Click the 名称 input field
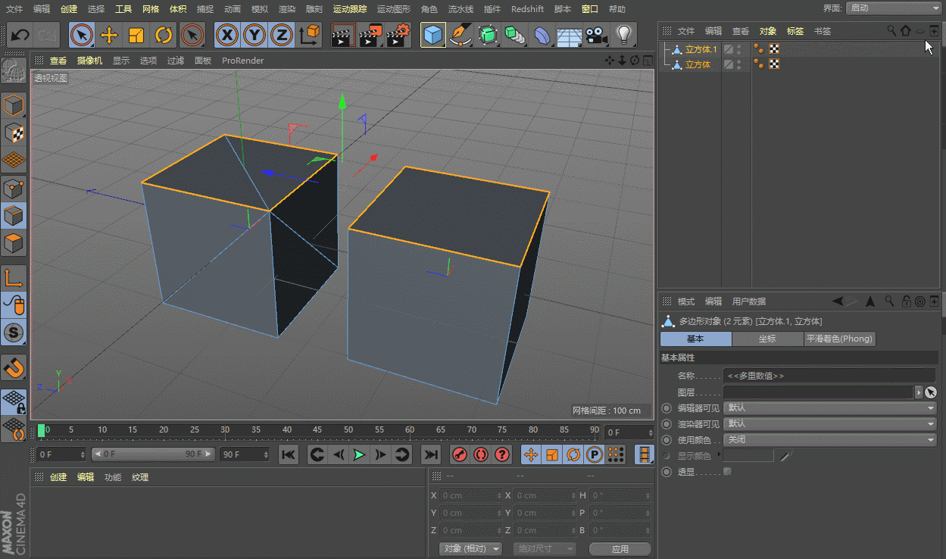Screen dimensions: 946x559 click(x=829, y=376)
